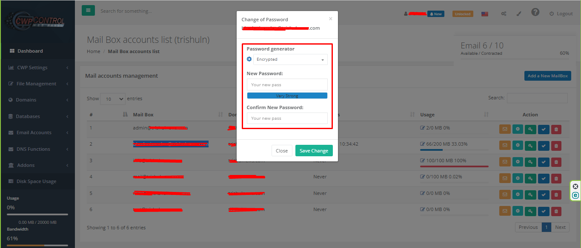The width and height of the screenshot is (581, 248).
Task: Follow the Home breadcrumb link
Action: point(94,51)
